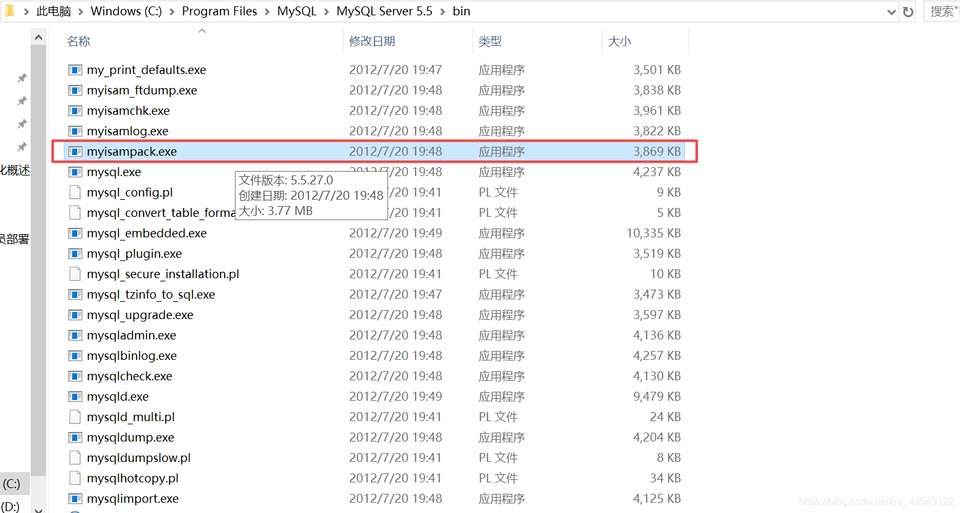Viewport: 960px width, 513px height.
Task: Click the 应用程序 type of mysqladmin.exe
Action: (x=502, y=336)
